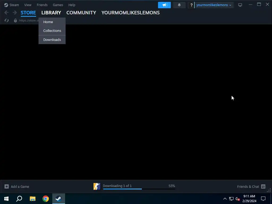Launch Google Chrome from taskbar
The width and height of the screenshot is (272, 204).
46,199
